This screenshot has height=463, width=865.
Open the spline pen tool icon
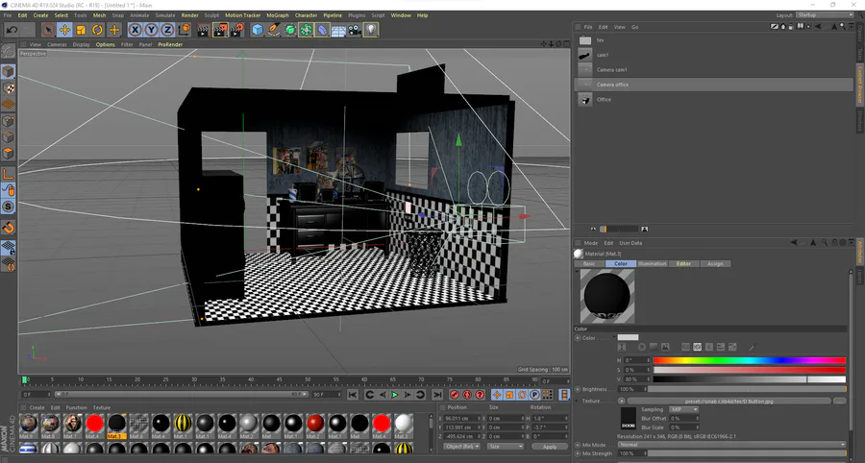pyautogui.click(x=274, y=30)
